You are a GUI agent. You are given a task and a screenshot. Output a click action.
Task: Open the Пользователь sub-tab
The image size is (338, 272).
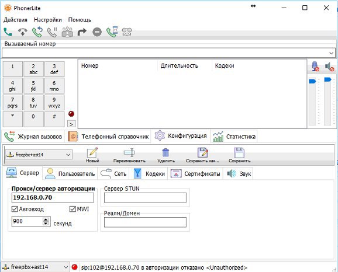point(70,174)
